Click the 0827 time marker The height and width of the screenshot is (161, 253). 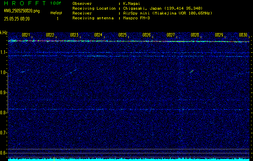point(171,35)
